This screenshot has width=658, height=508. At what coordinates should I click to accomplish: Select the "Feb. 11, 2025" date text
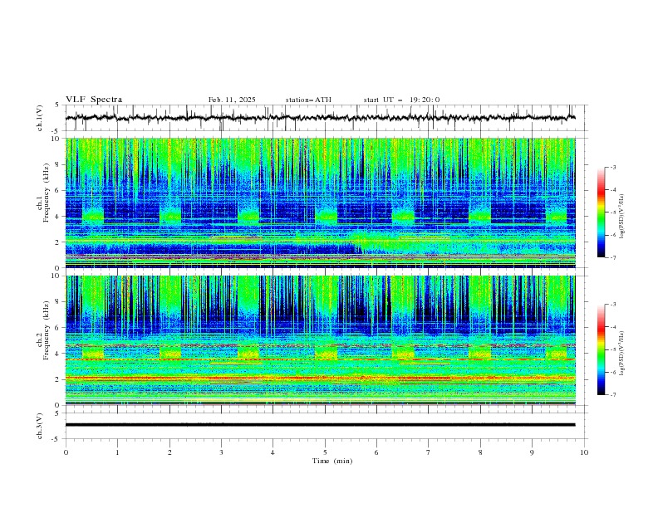232,100
